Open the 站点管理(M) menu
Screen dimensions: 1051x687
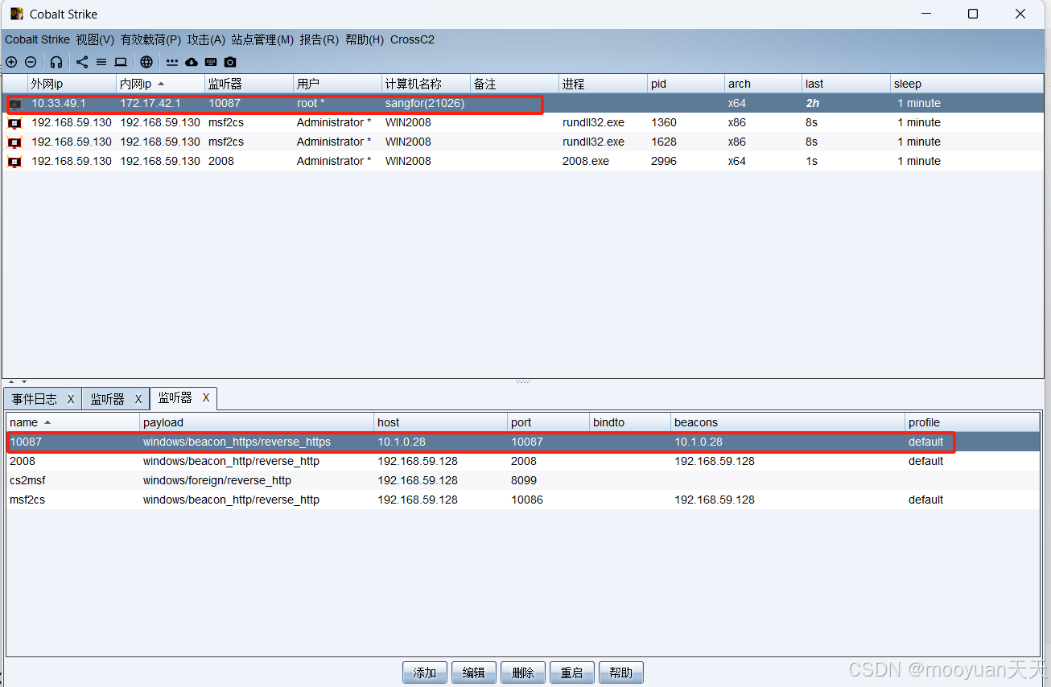[x=262, y=39]
